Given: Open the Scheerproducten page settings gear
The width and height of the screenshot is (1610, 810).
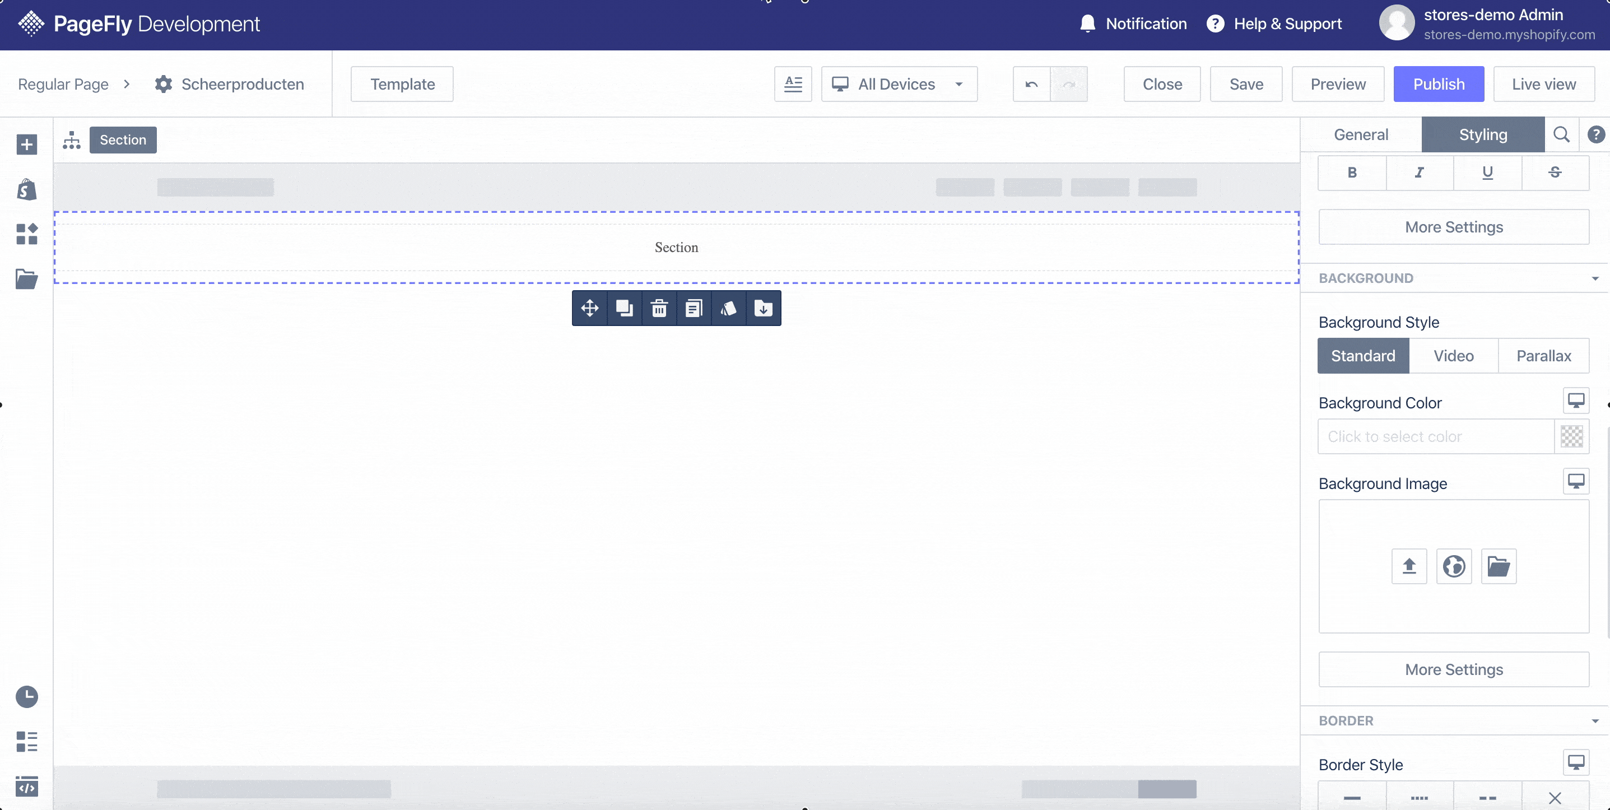Looking at the screenshot, I should pos(163,84).
